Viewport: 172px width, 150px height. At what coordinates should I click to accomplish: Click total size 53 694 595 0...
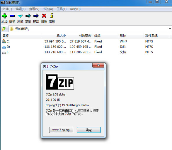pos(55,41)
